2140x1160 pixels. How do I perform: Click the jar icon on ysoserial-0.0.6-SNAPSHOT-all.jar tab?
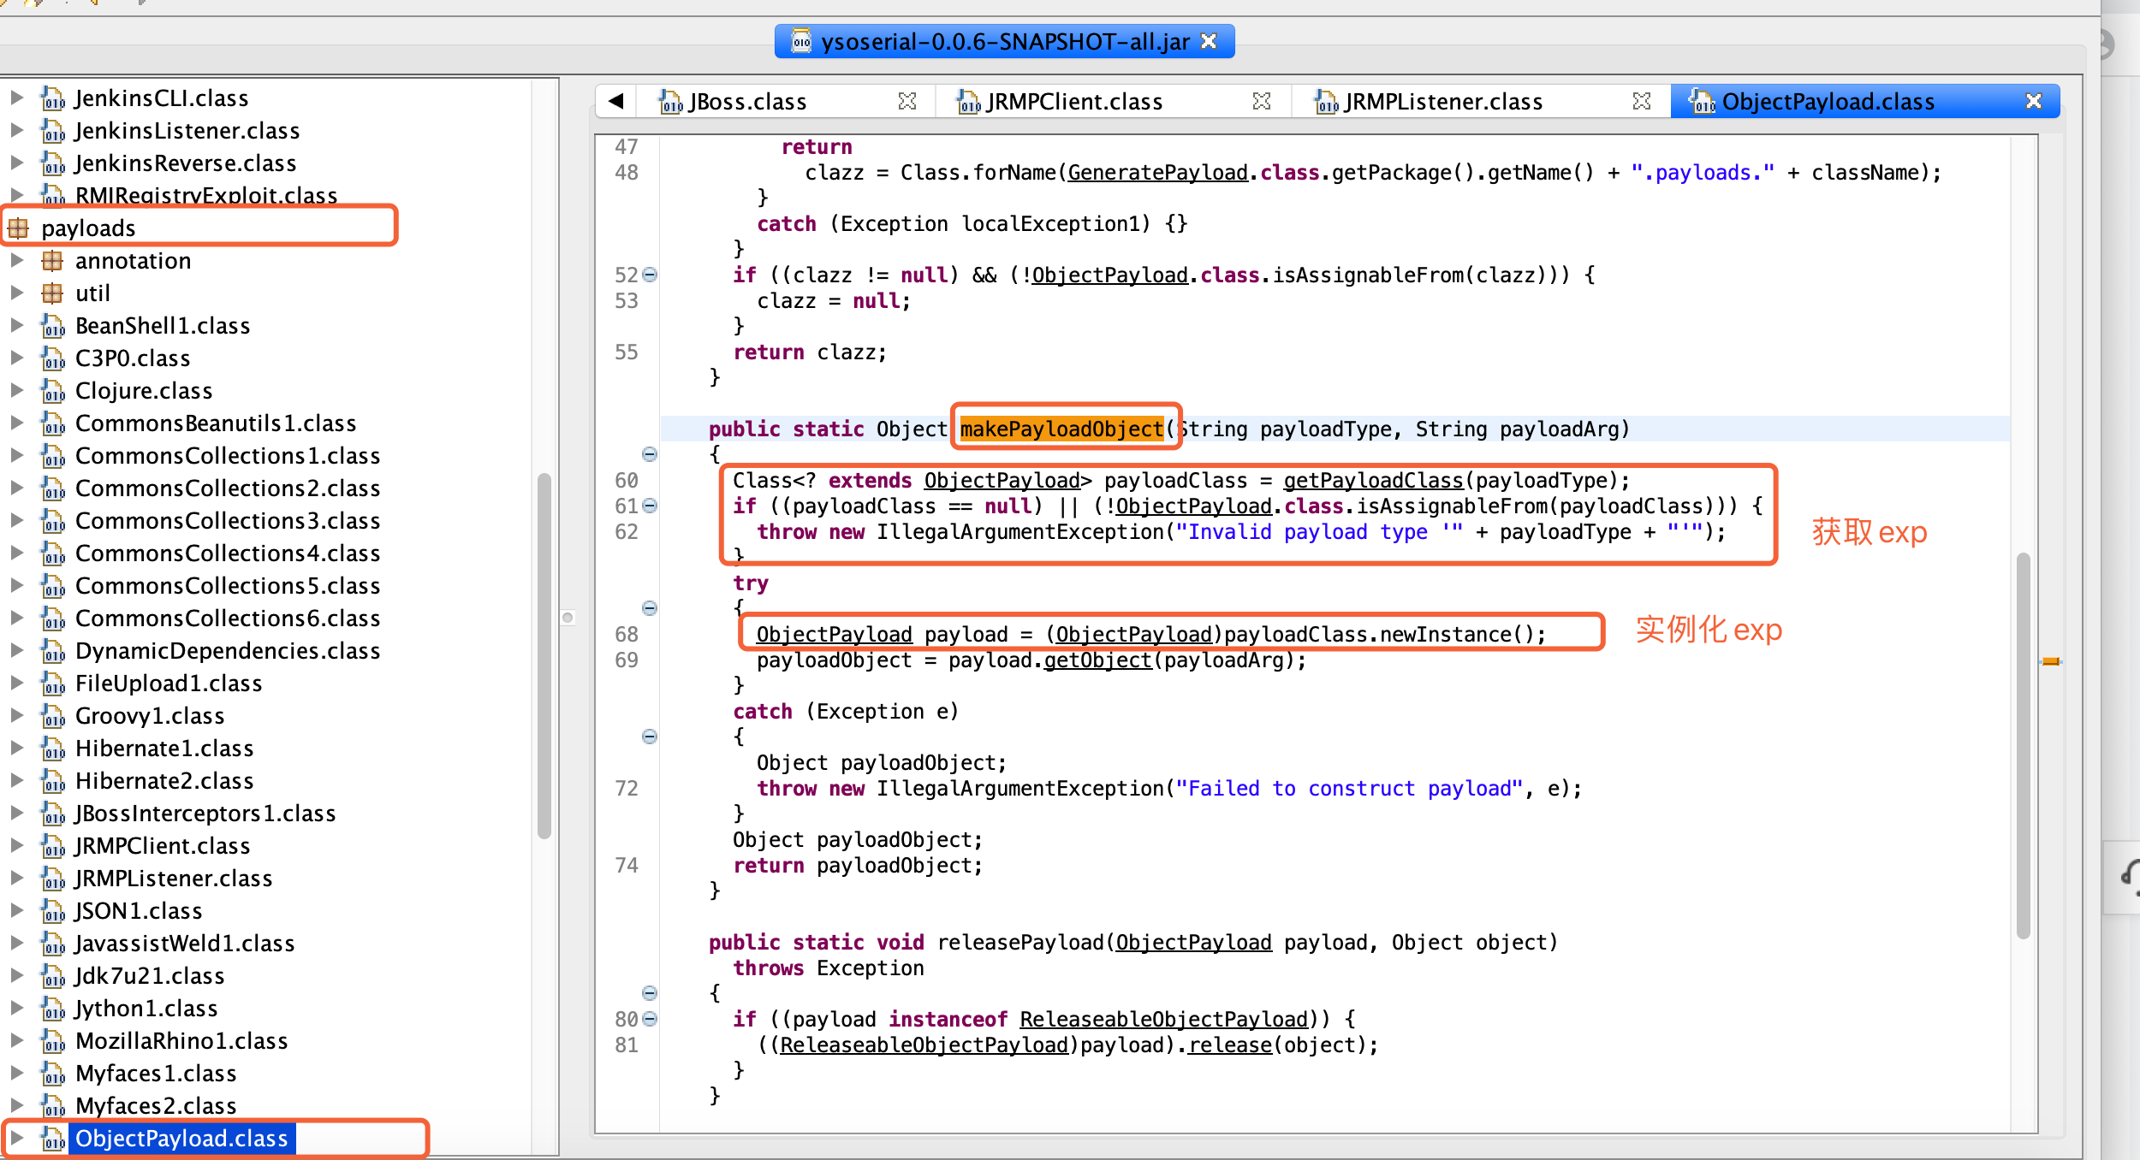coord(801,40)
